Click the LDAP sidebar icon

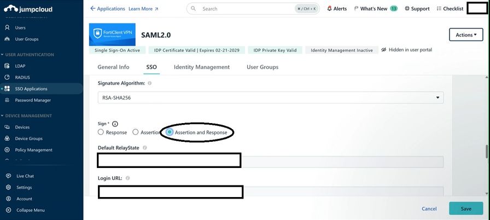[x=8, y=66]
